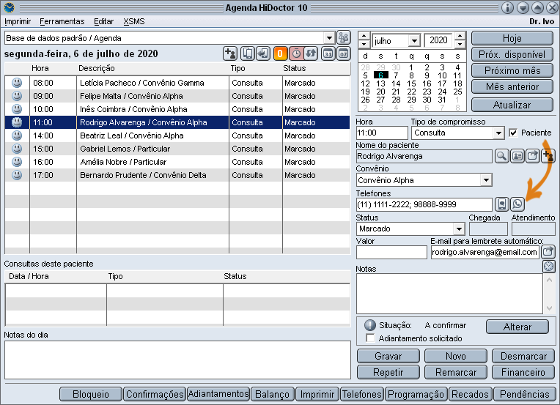Click the add-patient toolbar icon above the schedule
Image resolution: width=560 pixels, height=405 pixels.
(230, 54)
